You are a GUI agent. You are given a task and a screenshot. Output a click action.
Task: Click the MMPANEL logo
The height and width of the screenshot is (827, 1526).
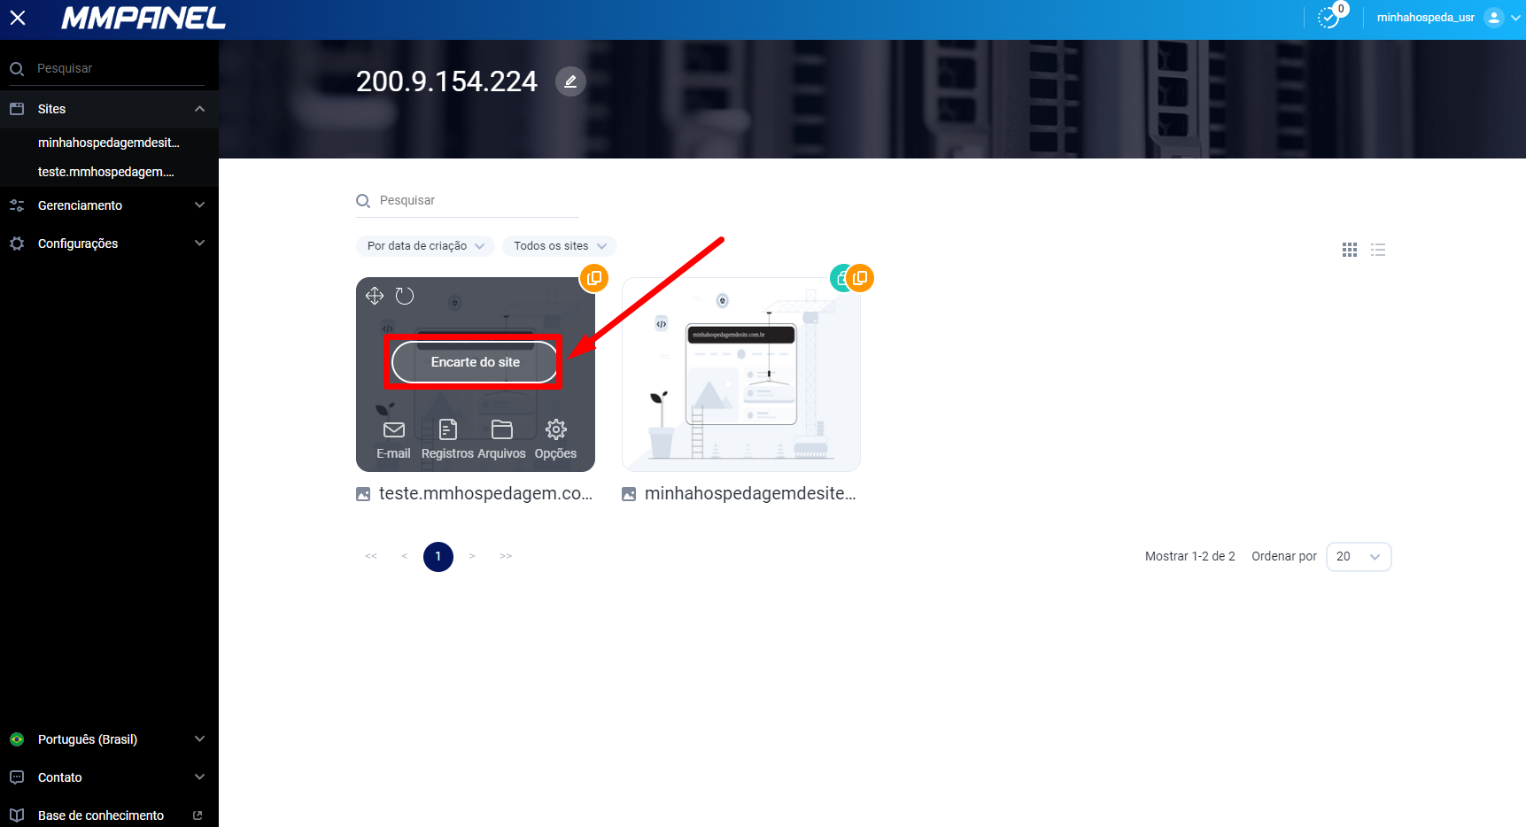(x=143, y=18)
